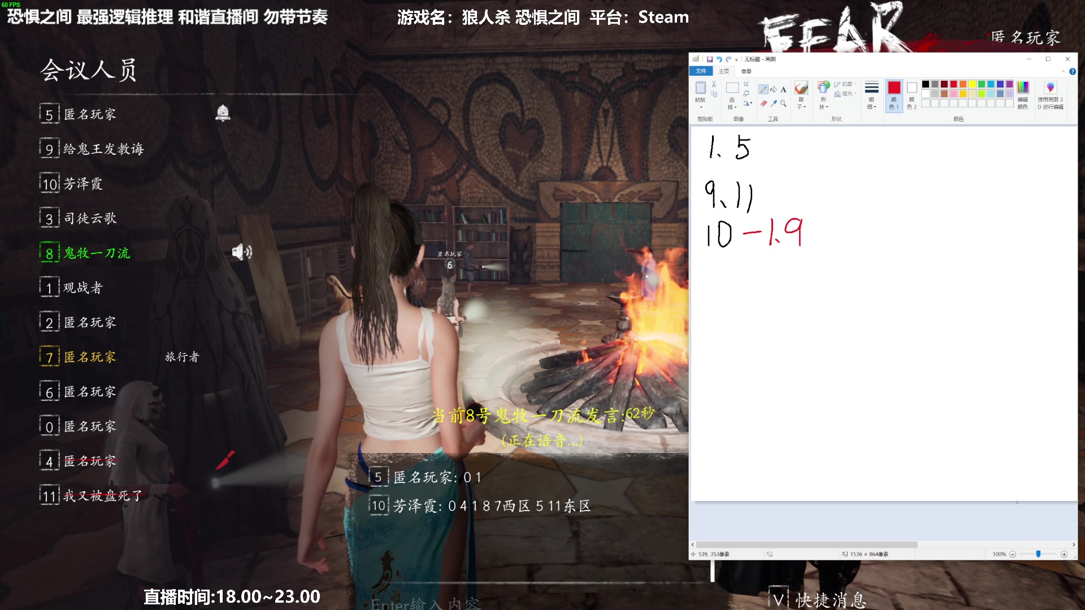Open the Shapes gallery icon
Viewport: 1085px width, 610px height.
coord(823,88)
